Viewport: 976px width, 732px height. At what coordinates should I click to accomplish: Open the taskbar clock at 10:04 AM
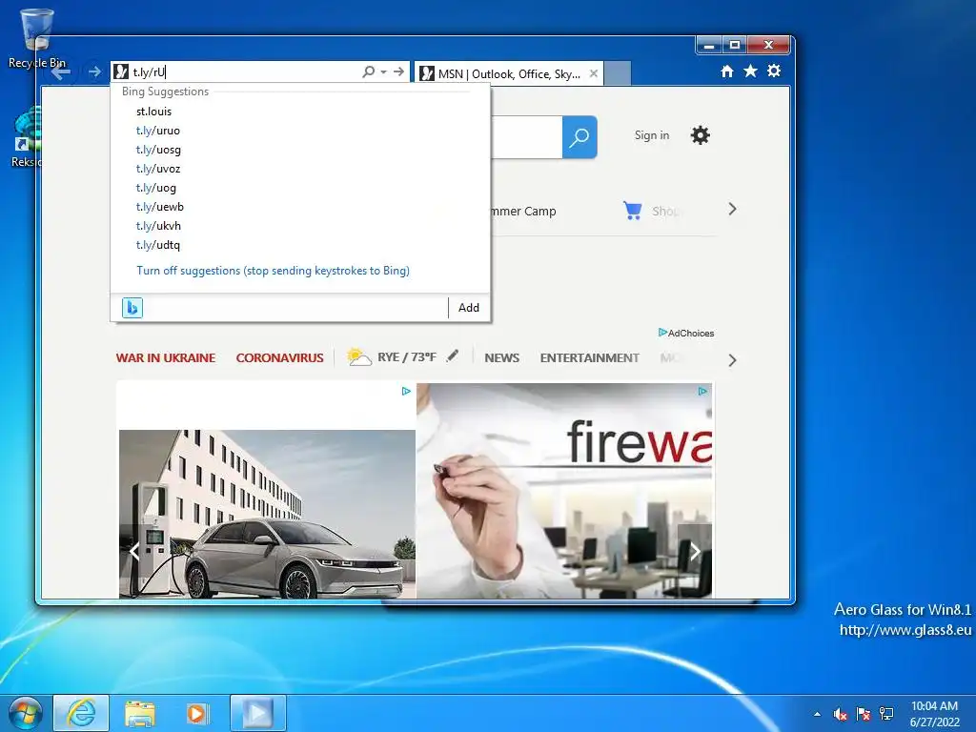click(x=934, y=714)
